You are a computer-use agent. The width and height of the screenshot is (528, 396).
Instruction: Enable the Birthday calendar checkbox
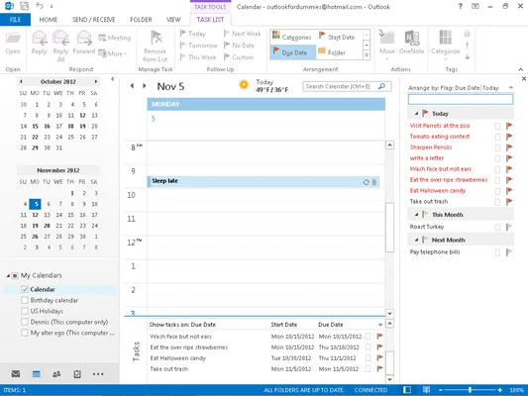pyautogui.click(x=25, y=300)
